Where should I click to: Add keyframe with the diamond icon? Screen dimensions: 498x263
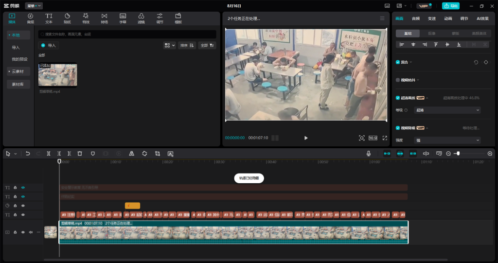pyautogui.click(x=486, y=62)
